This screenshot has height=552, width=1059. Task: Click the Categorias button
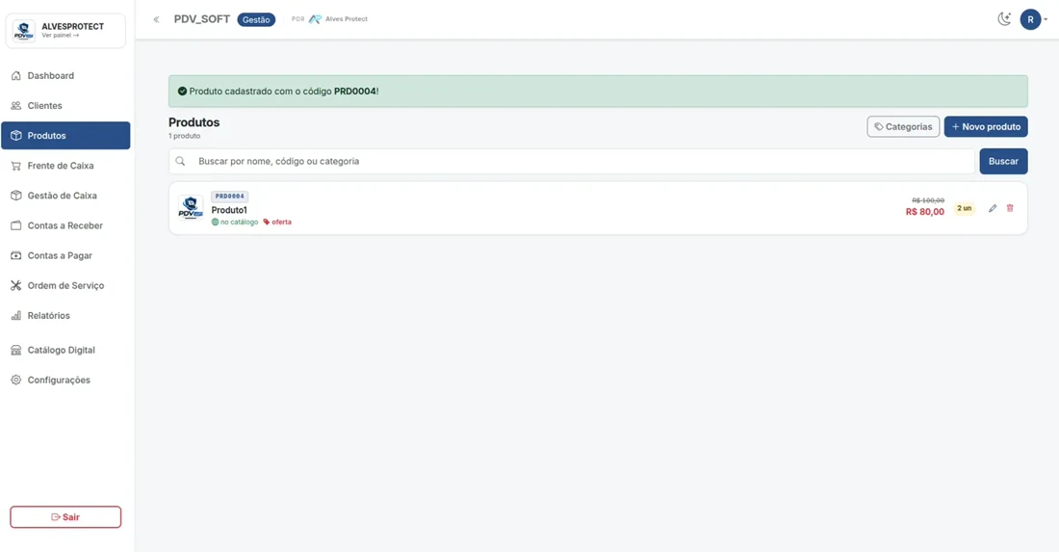click(x=903, y=126)
